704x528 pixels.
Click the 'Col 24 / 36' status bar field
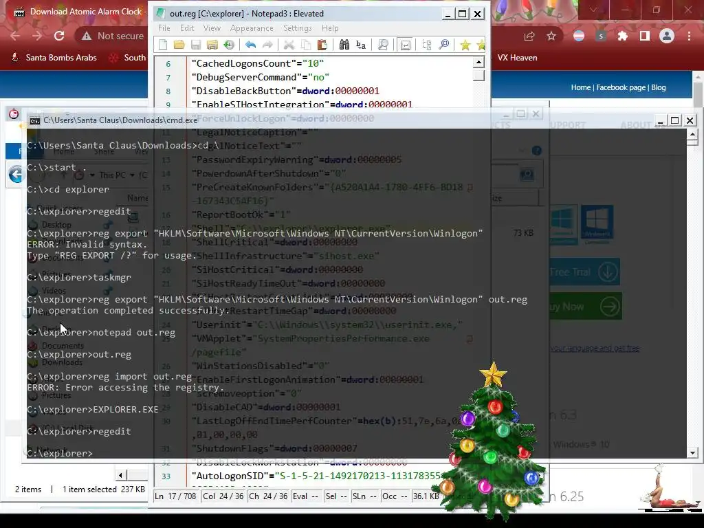(223, 496)
